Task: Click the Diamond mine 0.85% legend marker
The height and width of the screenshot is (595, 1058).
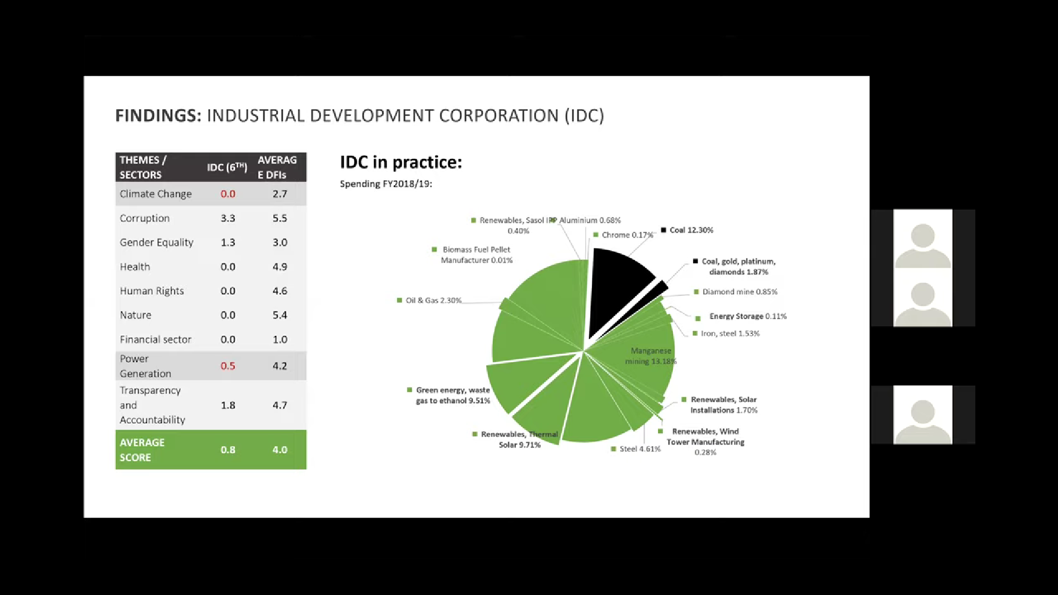Action: (x=697, y=291)
